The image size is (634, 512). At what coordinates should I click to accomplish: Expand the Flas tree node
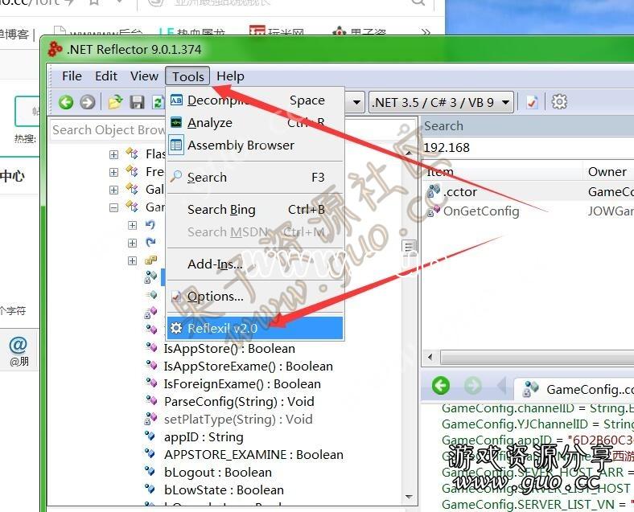(113, 154)
